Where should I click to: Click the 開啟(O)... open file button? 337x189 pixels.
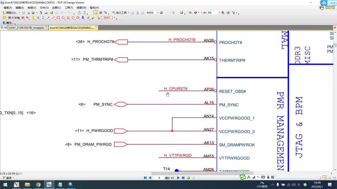coord(10,13)
